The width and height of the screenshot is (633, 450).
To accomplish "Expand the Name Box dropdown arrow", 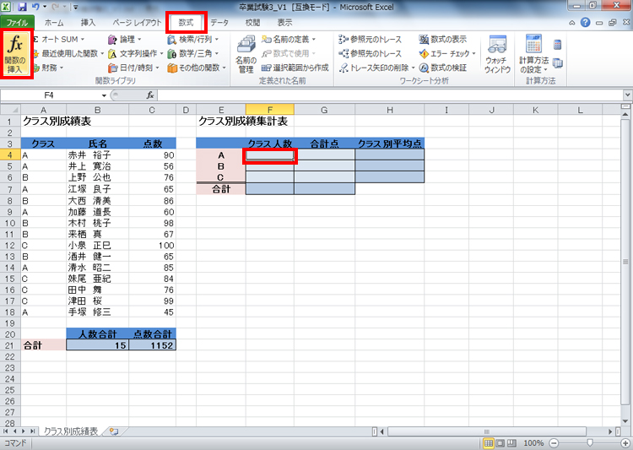I will (104, 95).
